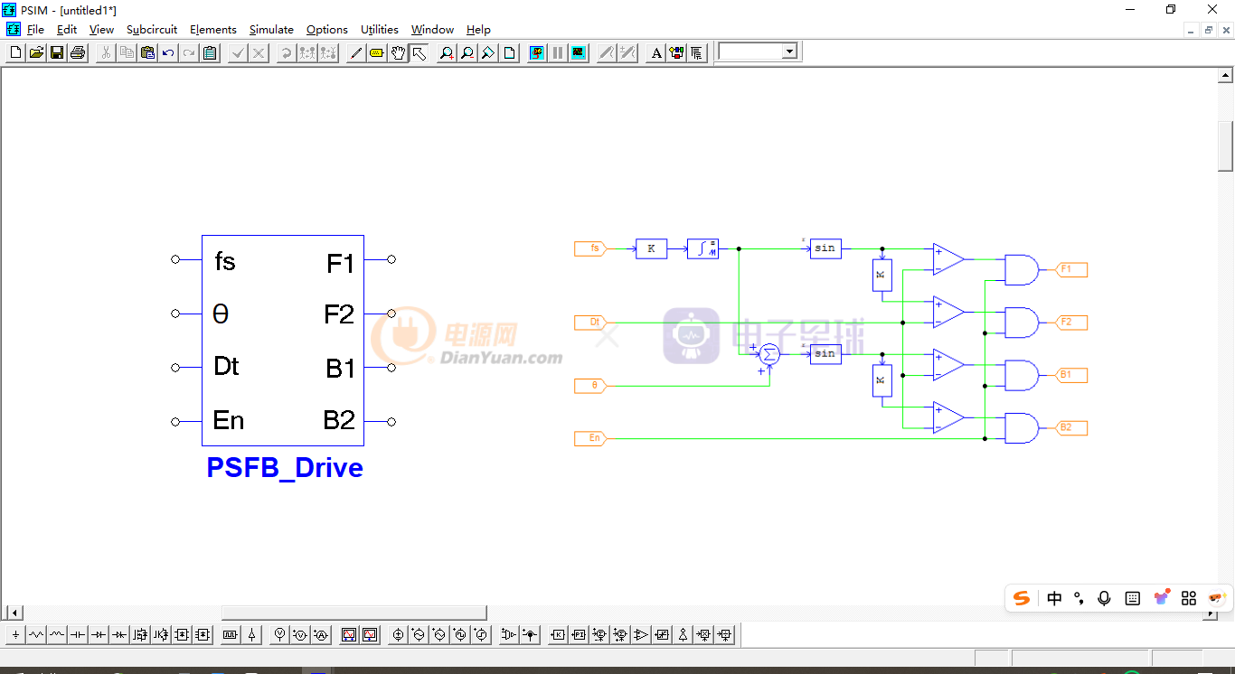Image resolution: width=1235 pixels, height=674 pixels.
Task: Click the horizontal scrollbar thumb
Action: (354, 613)
